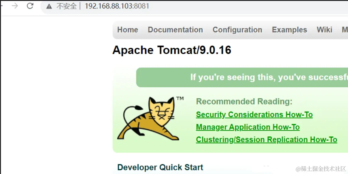Open Clustering/Session Replication How-To link
The width and height of the screenshot is (348, 174).
pyautogui.click(x=267, y=140)
